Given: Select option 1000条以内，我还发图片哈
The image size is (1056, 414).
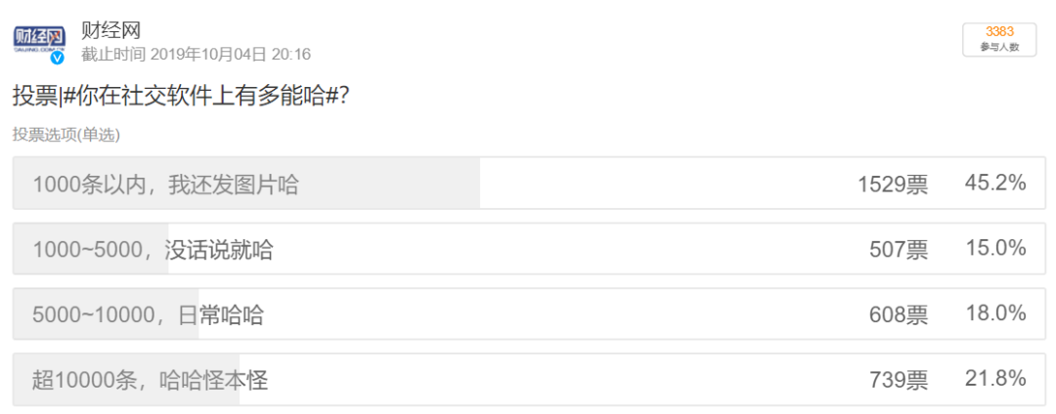Looking at the screenshot, I should [529, 184].
